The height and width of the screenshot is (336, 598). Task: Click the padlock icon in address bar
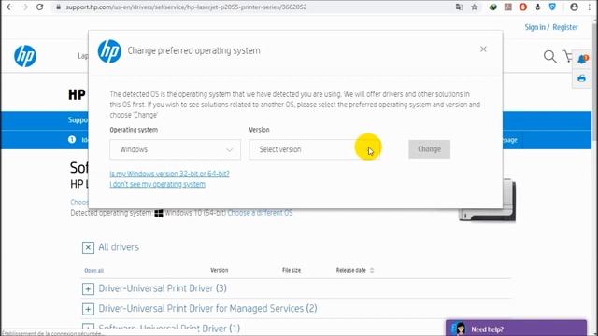point(58,7)
